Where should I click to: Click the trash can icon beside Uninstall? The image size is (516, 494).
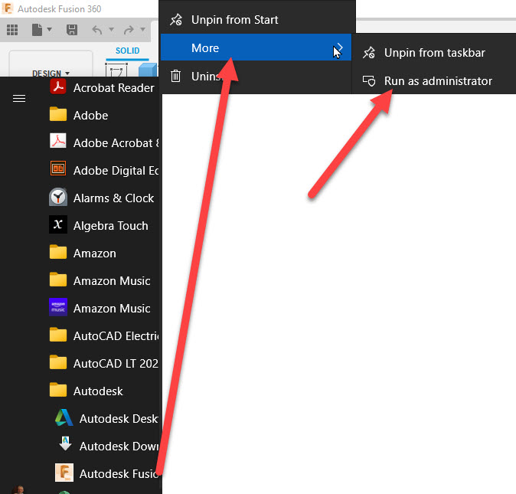(x=176, y=76)
